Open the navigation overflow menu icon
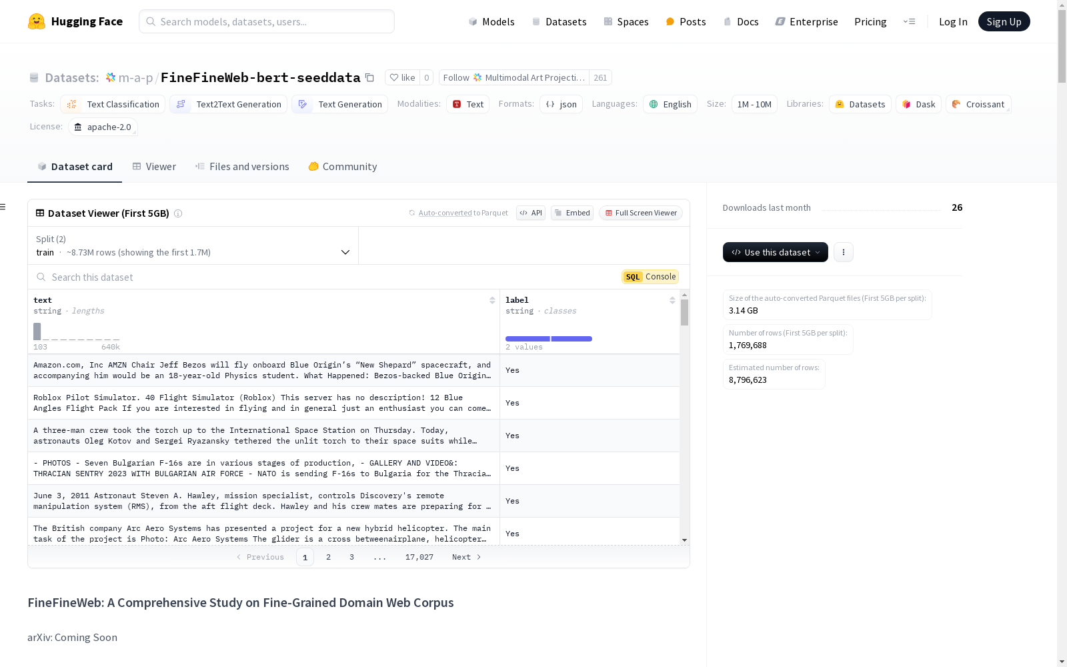This screenshot has width=1067, height=667. (x=909, y=21)
